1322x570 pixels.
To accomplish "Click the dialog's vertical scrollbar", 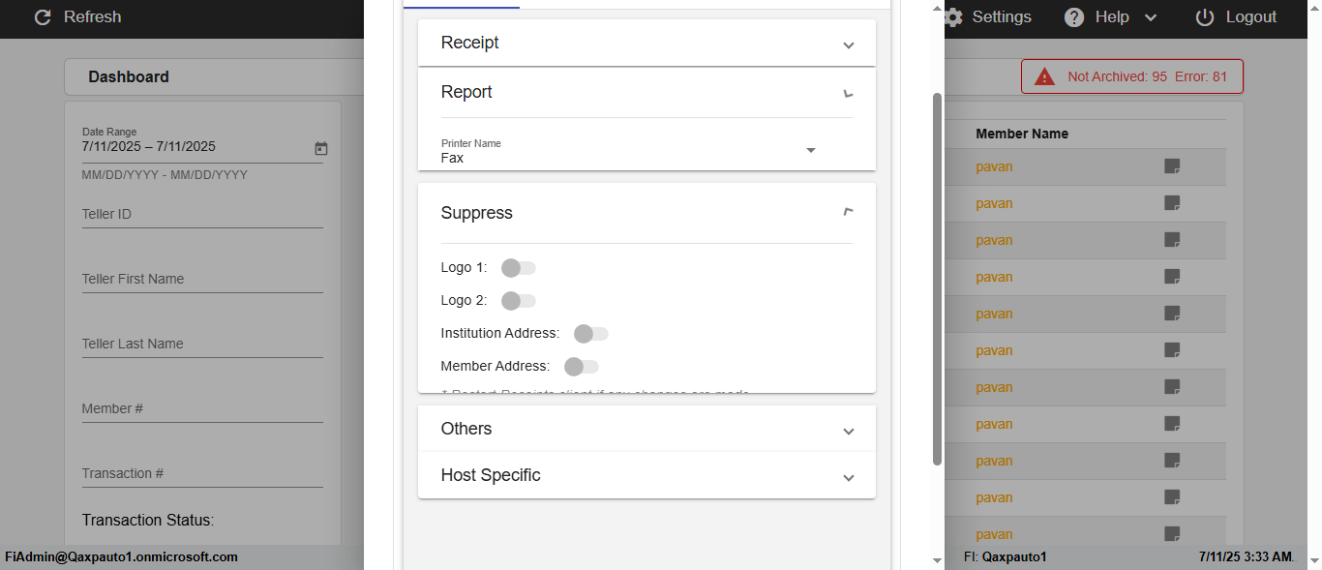I will coord(937,279).
